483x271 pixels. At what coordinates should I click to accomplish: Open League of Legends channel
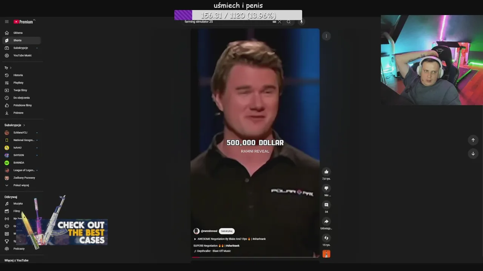point(21,170)
